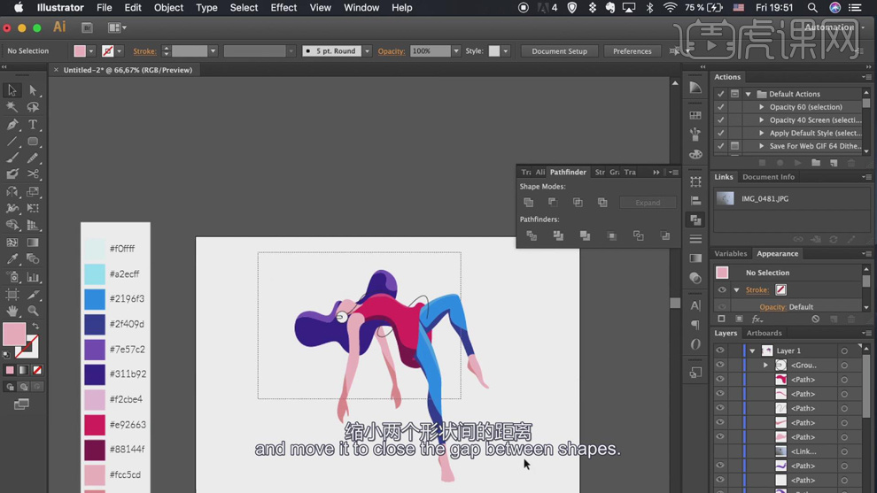
Task: Click the Unite shape mode in Pathfinder
Action: point(529,203)
